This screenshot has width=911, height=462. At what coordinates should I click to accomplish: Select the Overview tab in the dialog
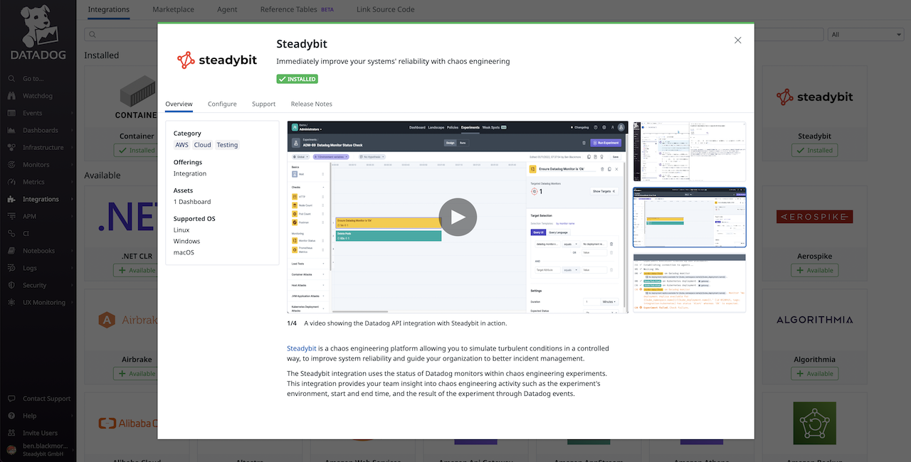tap(179, 104)
